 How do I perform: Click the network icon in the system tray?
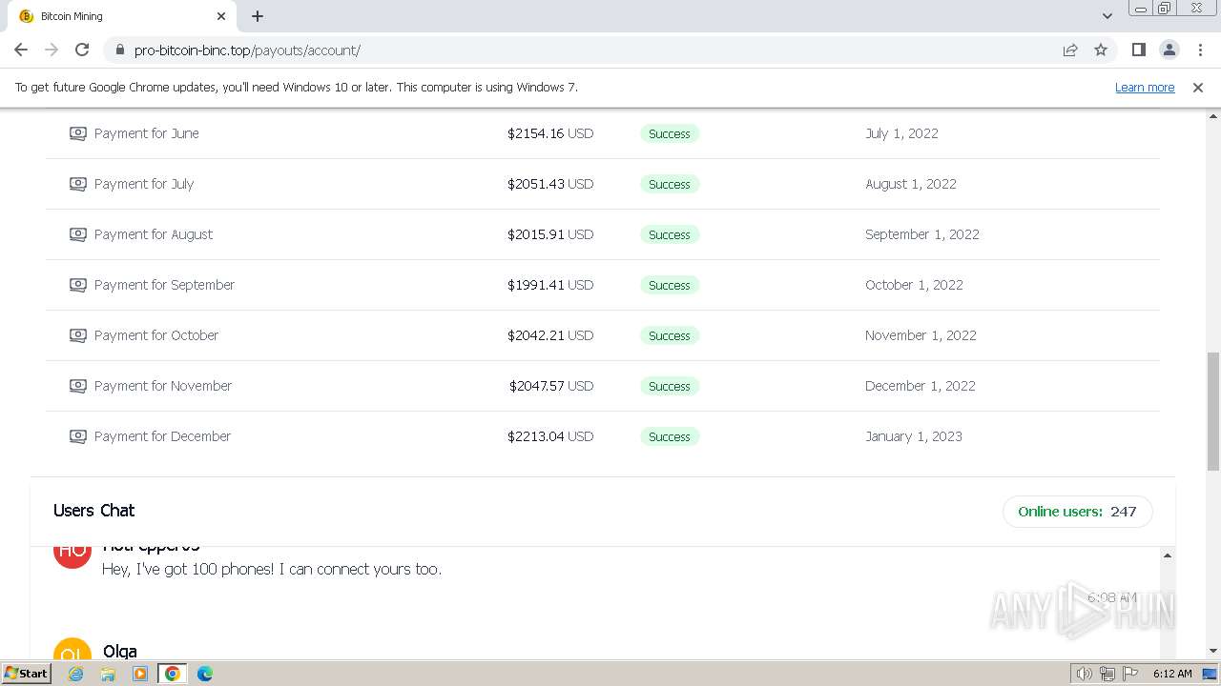[1107, 674]
